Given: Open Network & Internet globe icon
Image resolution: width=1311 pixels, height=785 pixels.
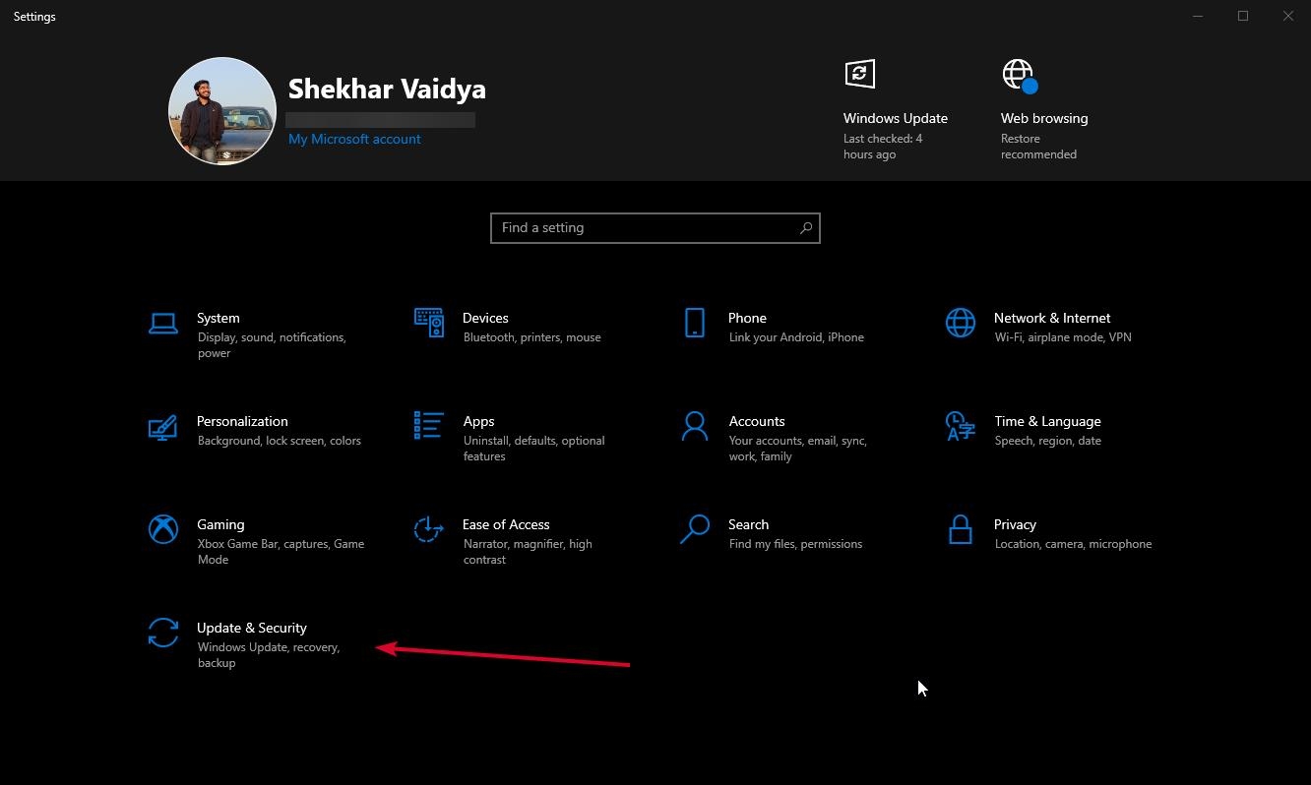Looking at the screenshot, I should click(961, 323).
